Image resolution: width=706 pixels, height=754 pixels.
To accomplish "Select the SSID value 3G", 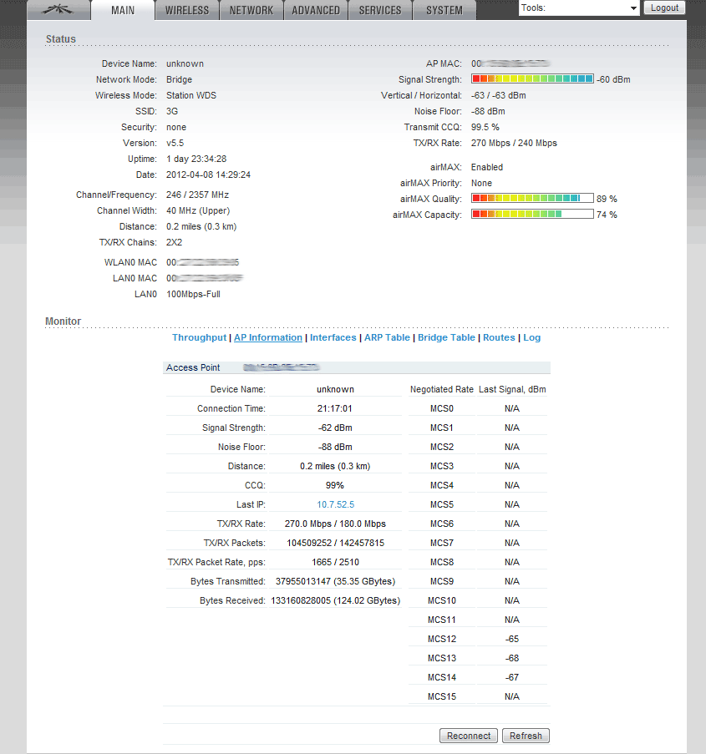I will tap(172, 111).
